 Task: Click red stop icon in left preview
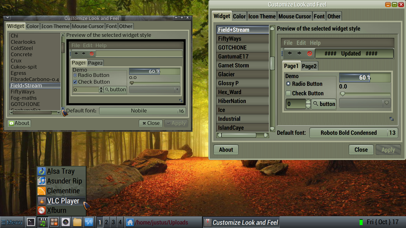click(x=92, y=54)
